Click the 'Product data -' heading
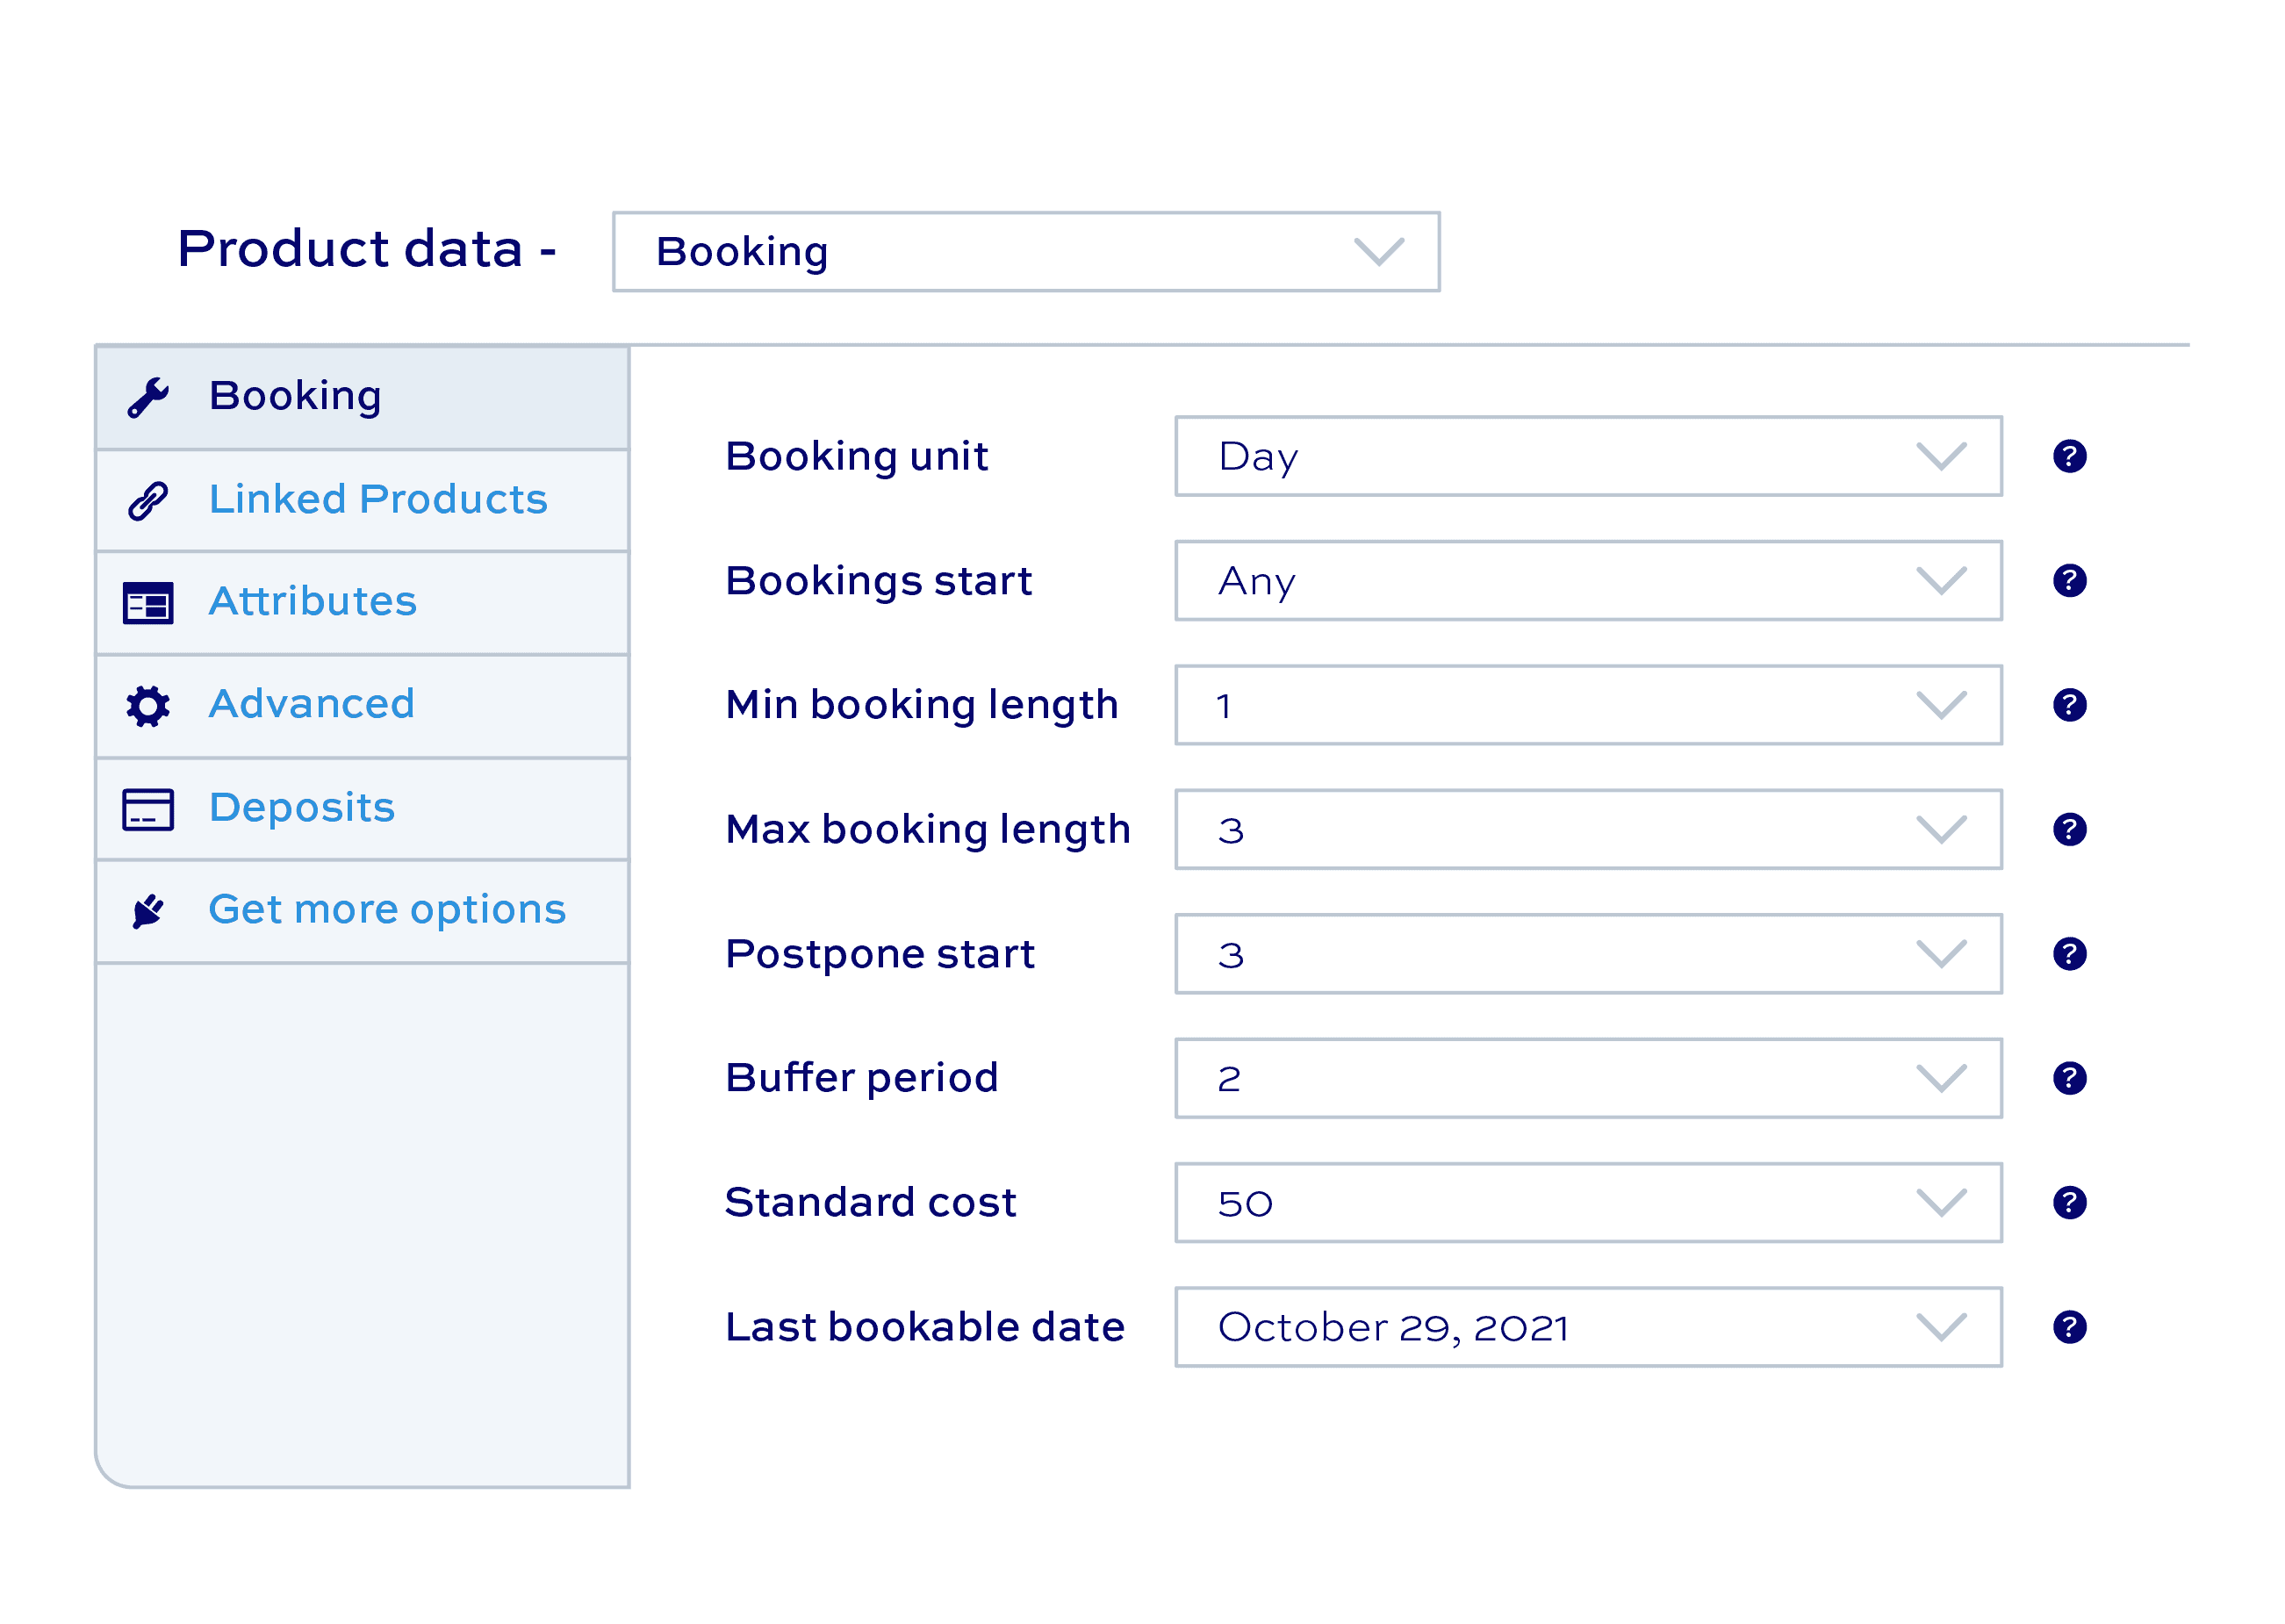Viewport: 2285px width, 1624px height. (x=367, y=249)
